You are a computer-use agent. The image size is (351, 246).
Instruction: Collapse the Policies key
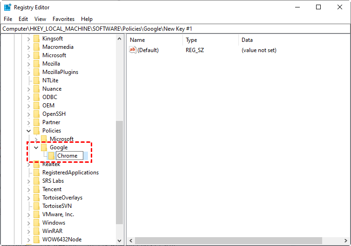pyautogui.click(x=29, y=131)
